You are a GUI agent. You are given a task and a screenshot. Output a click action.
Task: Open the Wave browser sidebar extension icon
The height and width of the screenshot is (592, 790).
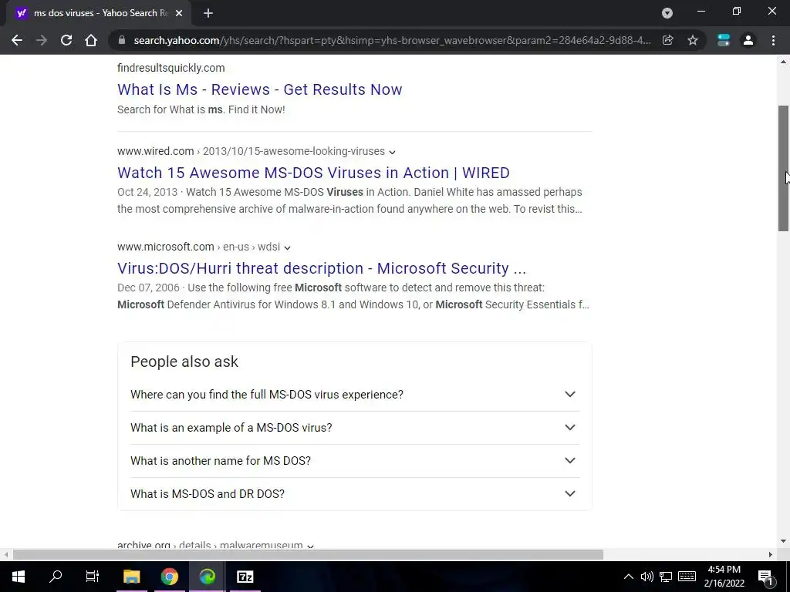point(724,40)
